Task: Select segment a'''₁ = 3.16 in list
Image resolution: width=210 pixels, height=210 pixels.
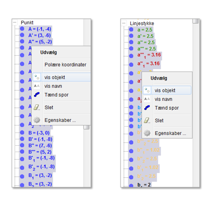Action: (x=149, y=55)
